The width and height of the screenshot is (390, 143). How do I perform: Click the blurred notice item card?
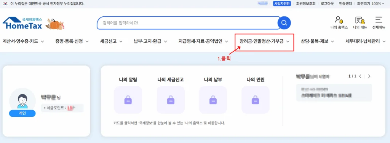coord(334,92)
